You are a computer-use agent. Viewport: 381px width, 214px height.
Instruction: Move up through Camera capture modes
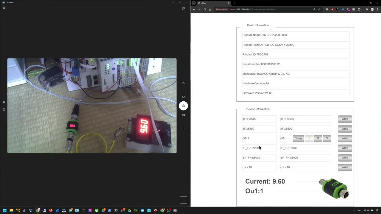[x=183, y=83]
